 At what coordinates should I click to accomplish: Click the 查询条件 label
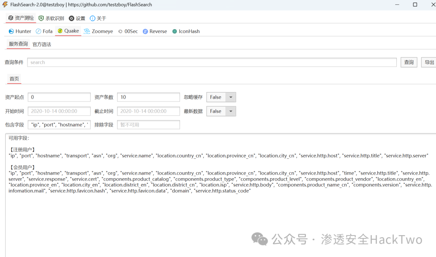(x=14, y=62)
